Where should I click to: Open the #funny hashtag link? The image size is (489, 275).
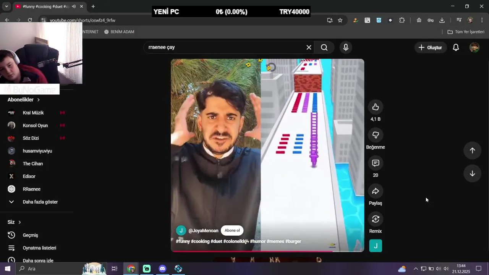point(183,241)
